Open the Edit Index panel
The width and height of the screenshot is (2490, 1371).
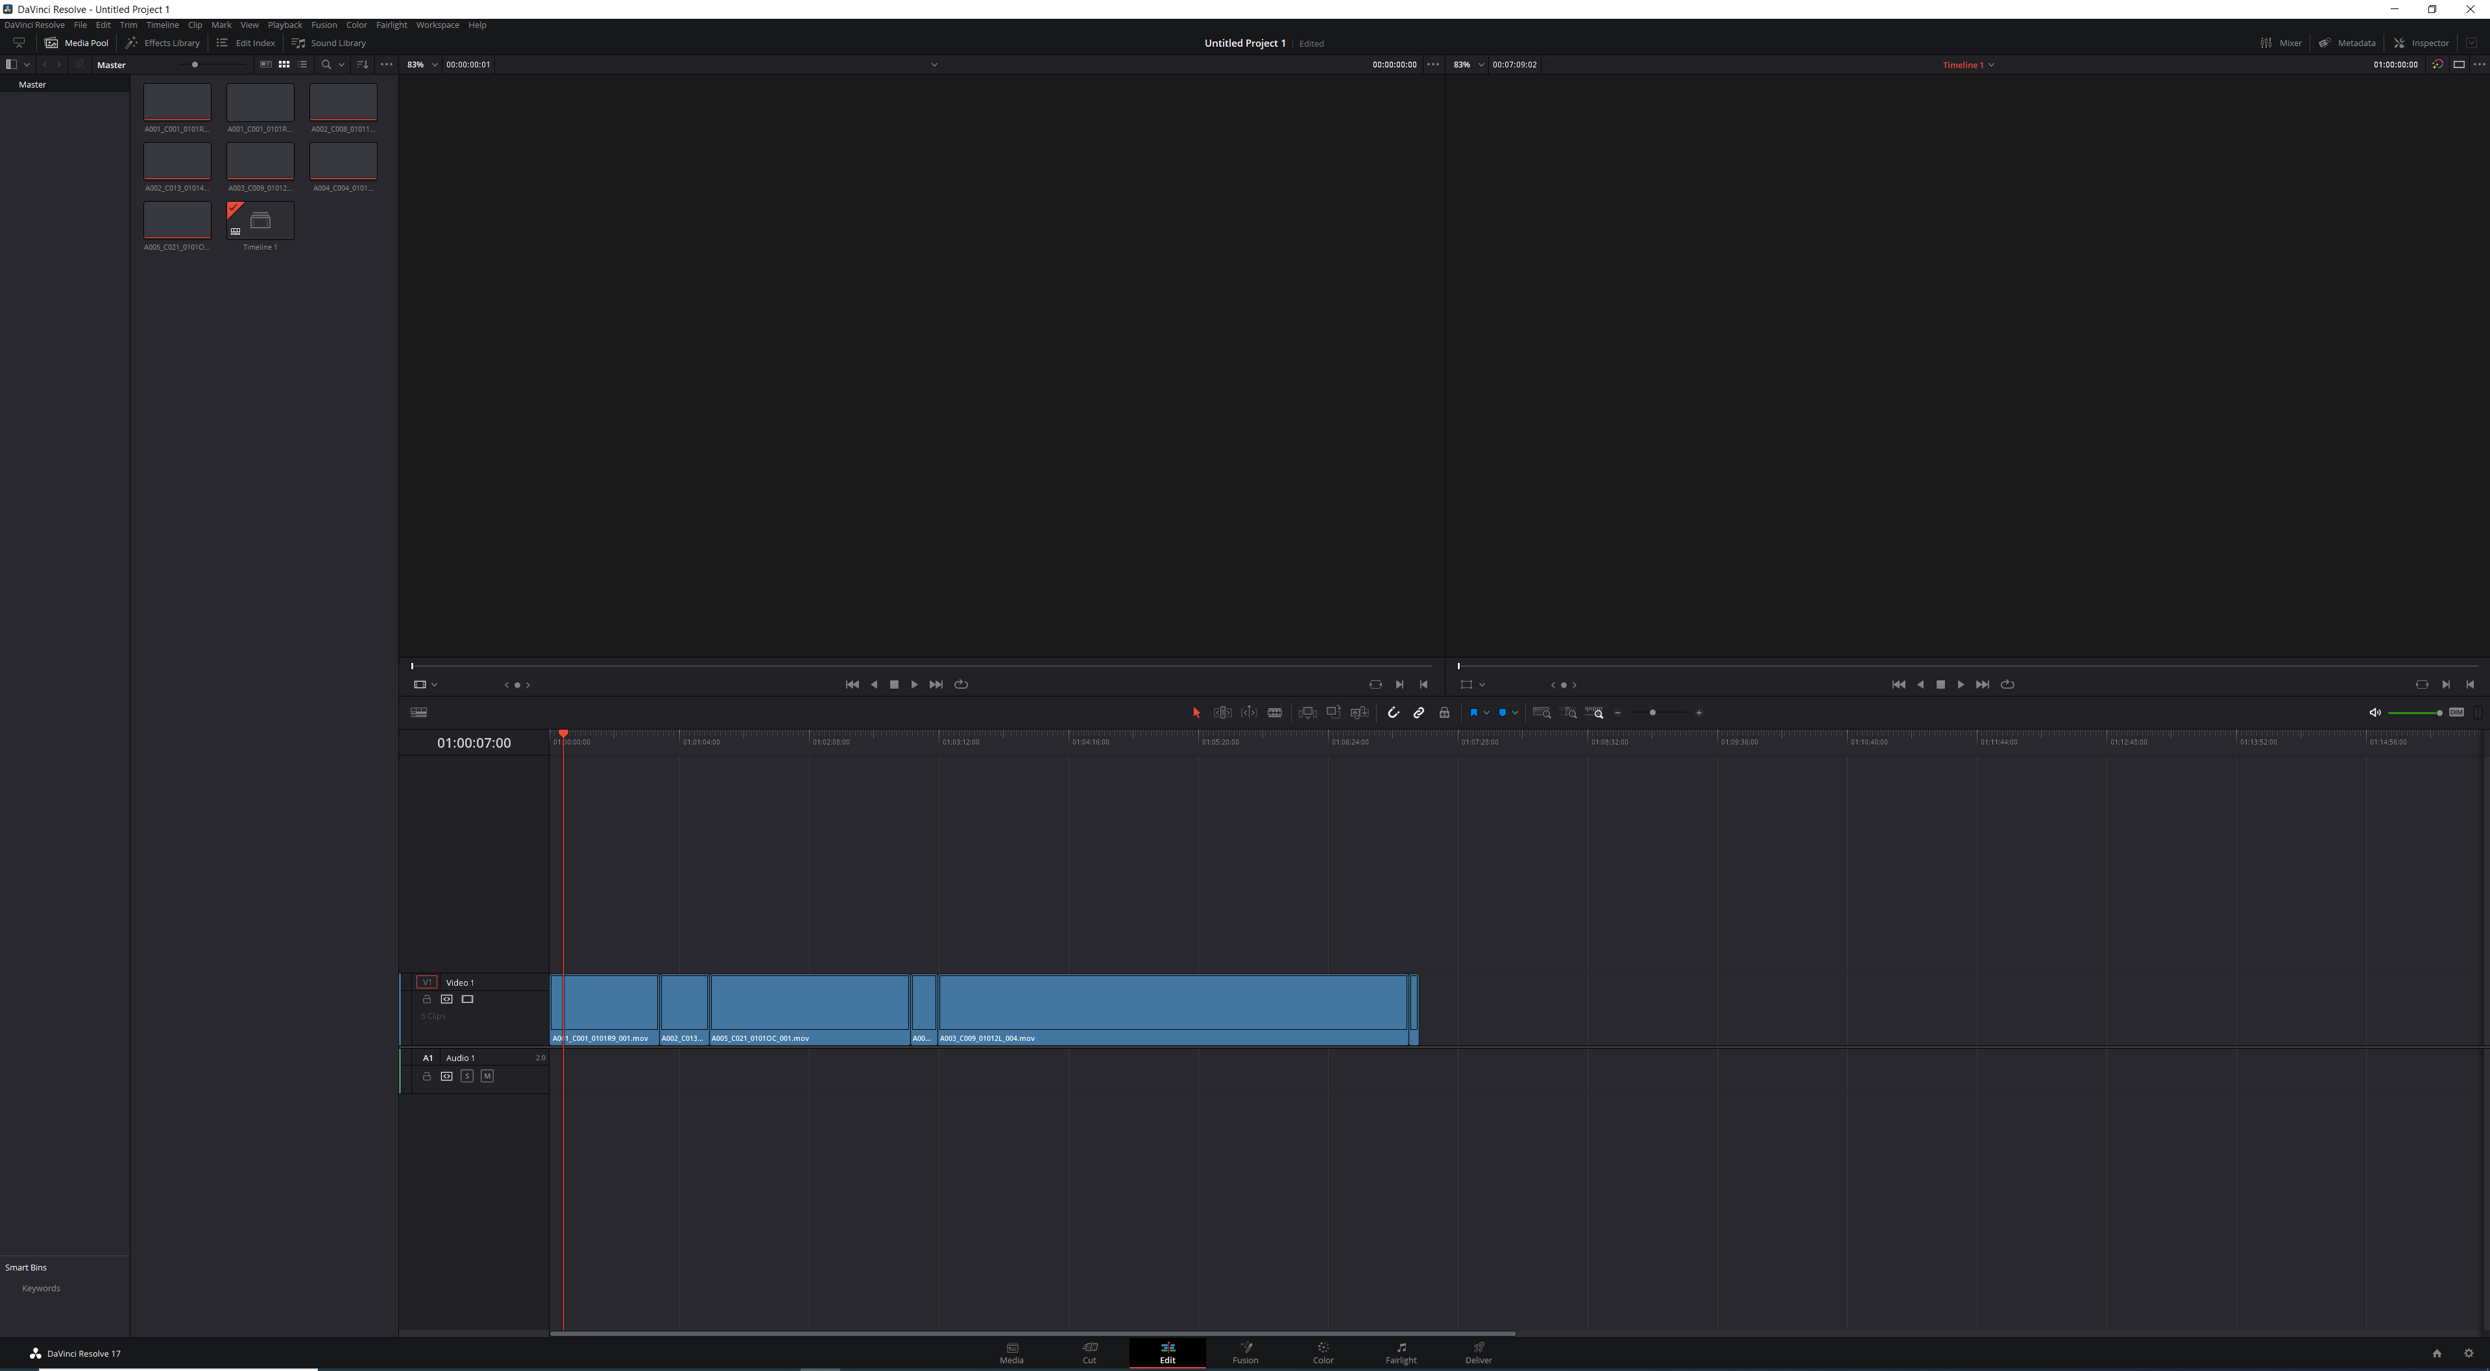coord(245,43)
